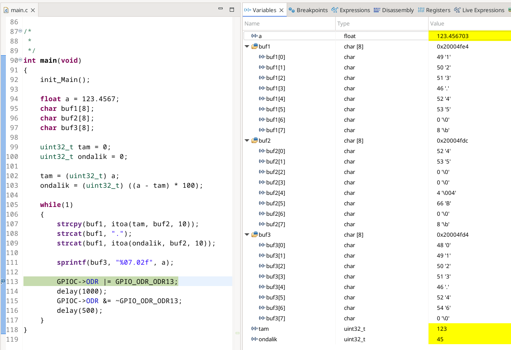511x350 pixels.
Task: Select the buf3 array icon
Action: point(254,235)
